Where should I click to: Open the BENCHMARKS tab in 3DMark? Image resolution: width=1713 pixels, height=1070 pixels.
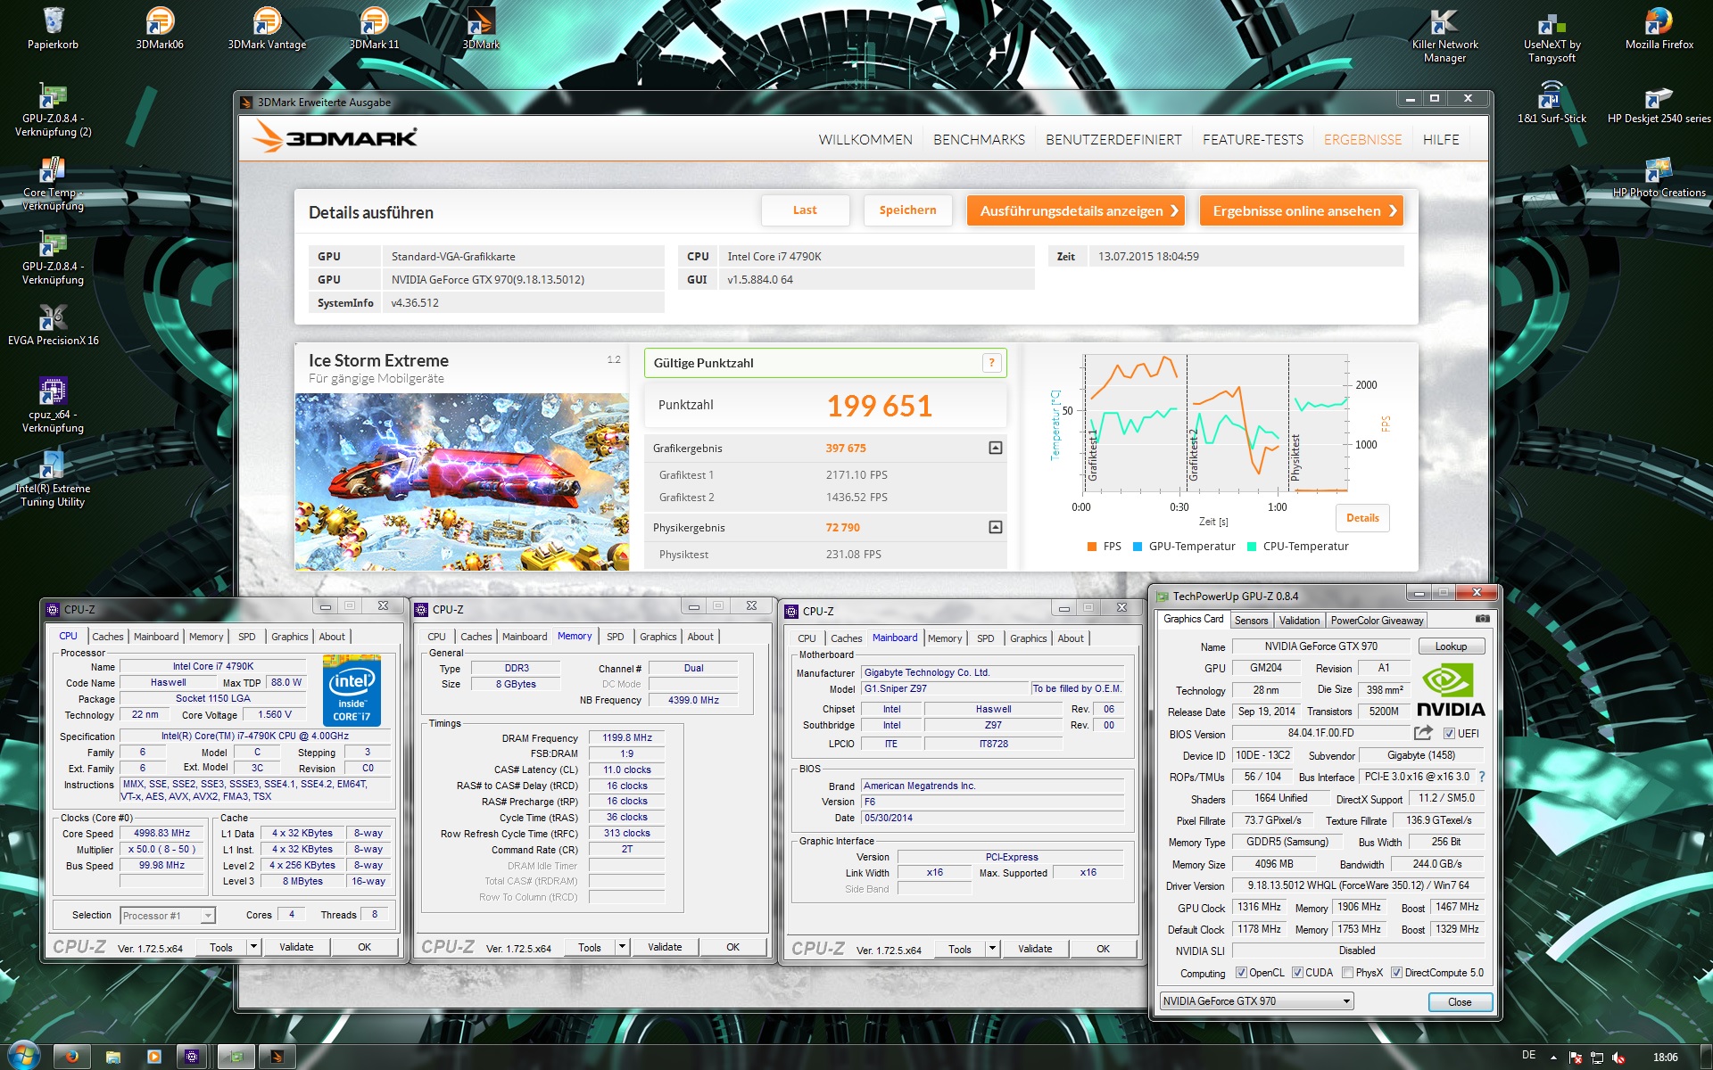point(979,140)
